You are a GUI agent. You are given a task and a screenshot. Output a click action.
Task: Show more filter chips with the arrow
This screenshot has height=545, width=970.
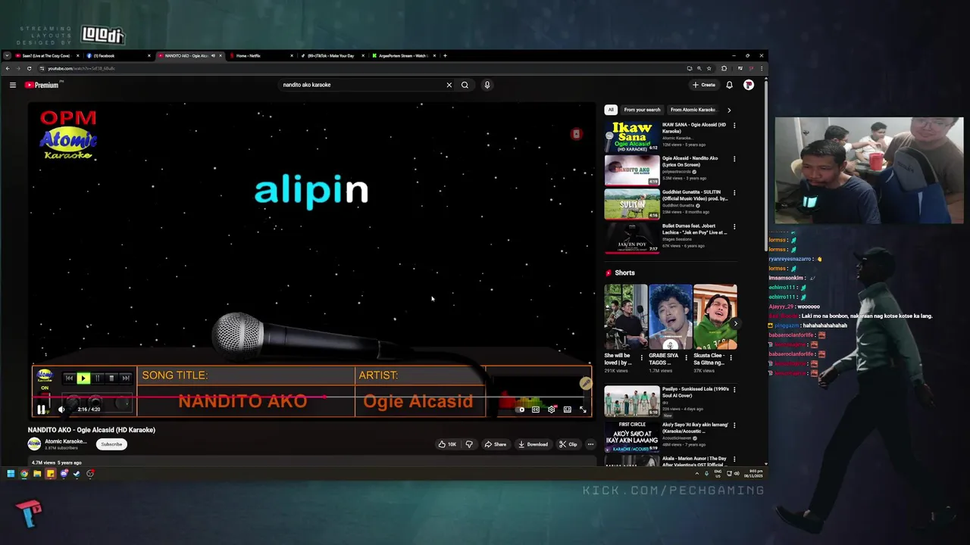(x=729, y=110)
